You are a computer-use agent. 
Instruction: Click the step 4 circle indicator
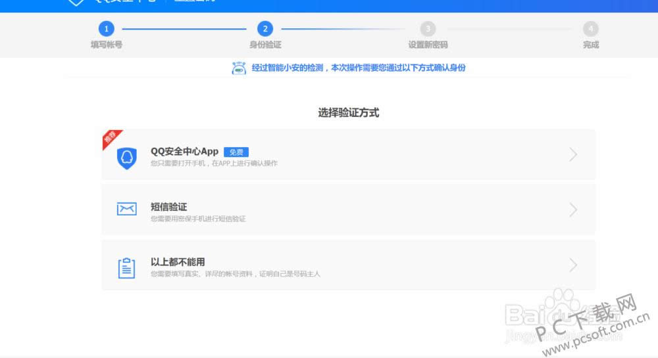tap(590, 29)
